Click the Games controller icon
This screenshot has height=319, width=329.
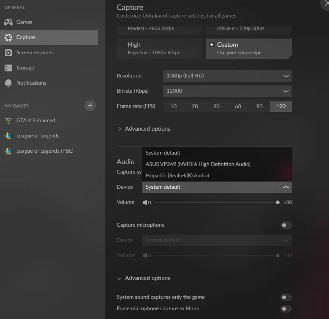[x=8, y=22]
